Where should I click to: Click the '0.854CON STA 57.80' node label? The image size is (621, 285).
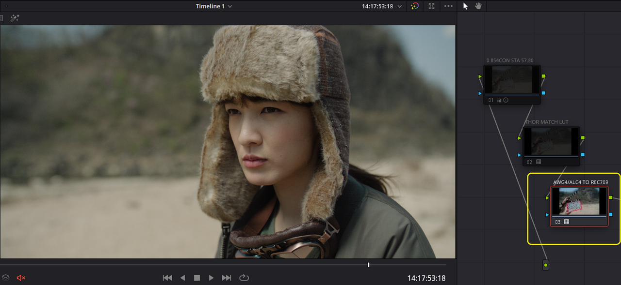click(510, 60)
